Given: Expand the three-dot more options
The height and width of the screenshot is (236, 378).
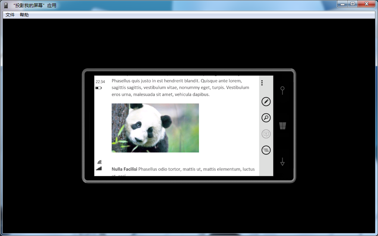Looking at the screenshot, I should [x=262, y=83].
